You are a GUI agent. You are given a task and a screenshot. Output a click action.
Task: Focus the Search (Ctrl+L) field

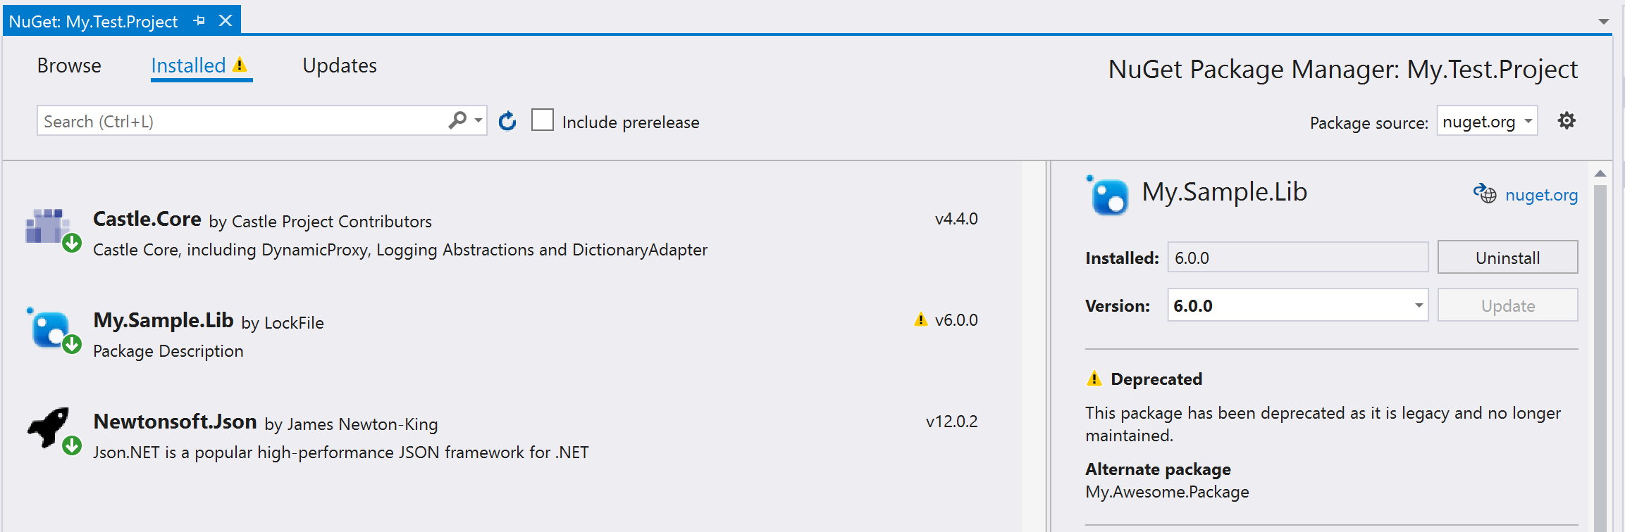tap(240, 121)
